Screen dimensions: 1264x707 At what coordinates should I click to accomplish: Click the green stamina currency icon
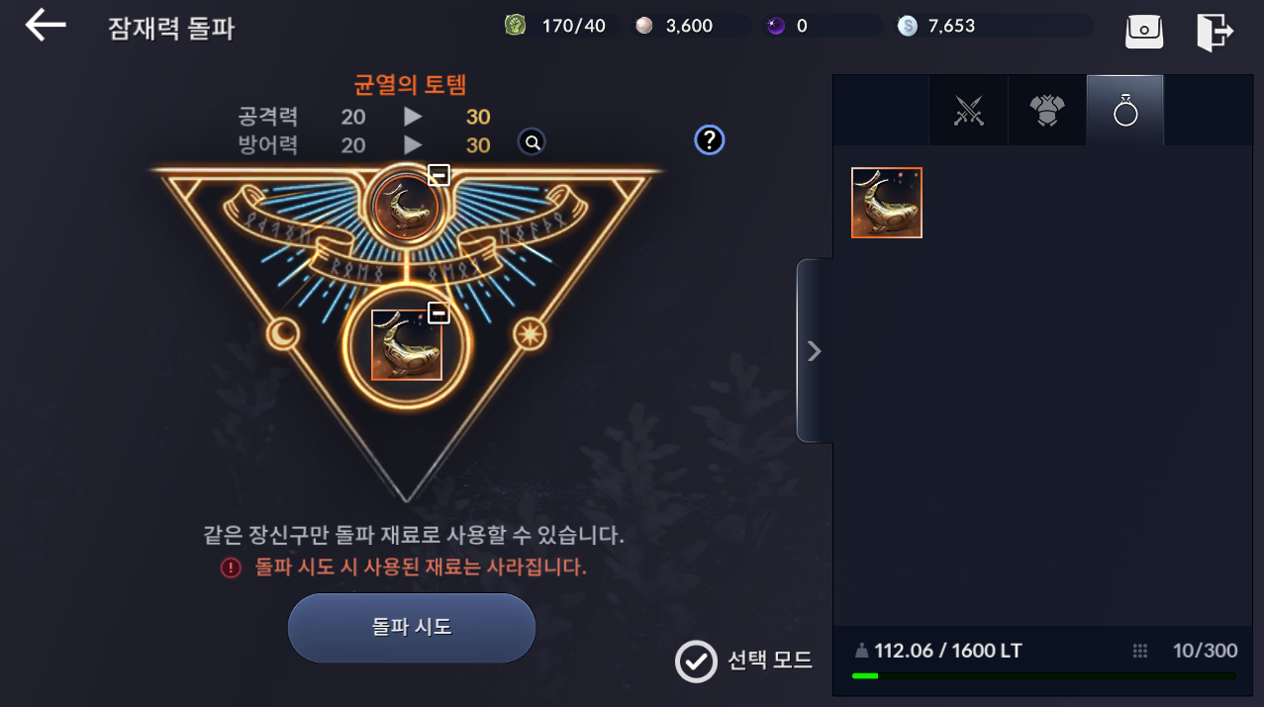516,26
